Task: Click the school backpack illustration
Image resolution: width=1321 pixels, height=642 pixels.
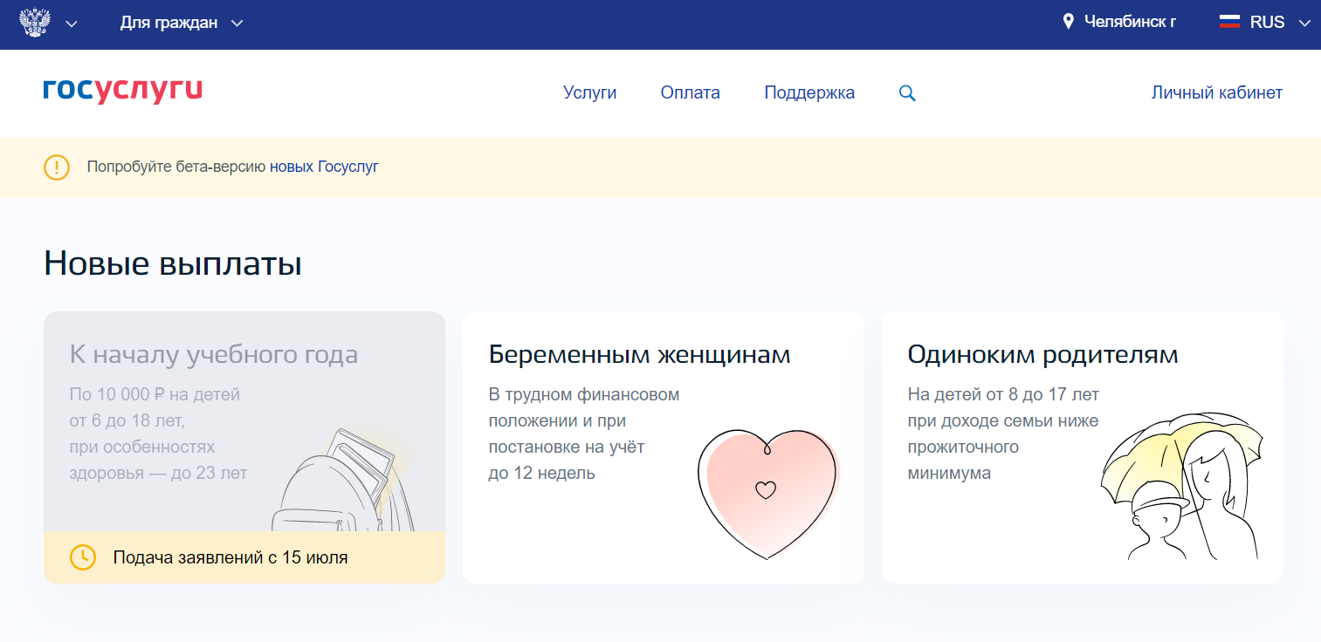Action: [345, 484]
